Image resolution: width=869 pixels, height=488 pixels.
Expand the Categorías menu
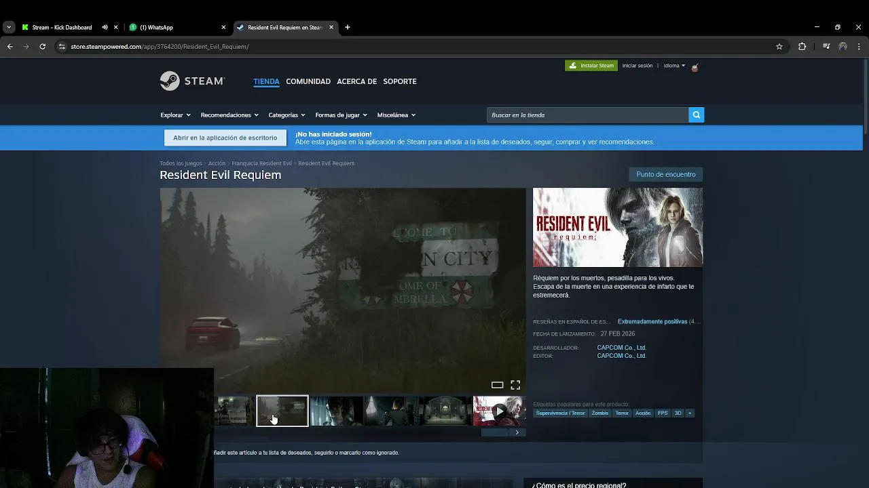click(286, 115)
